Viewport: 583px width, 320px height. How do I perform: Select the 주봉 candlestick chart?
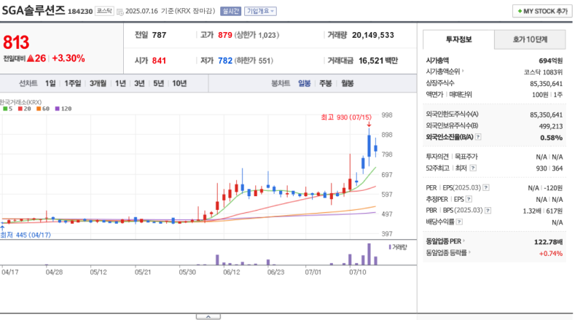(x=325, y=83)
